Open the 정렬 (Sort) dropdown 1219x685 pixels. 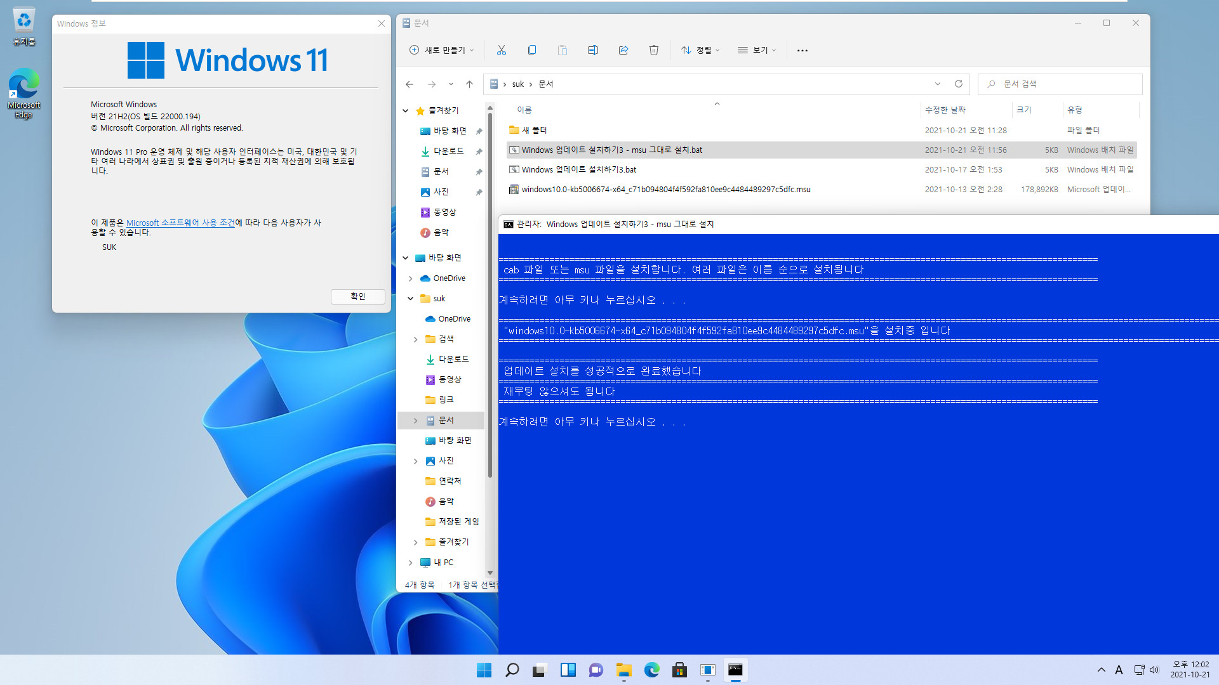700,50
